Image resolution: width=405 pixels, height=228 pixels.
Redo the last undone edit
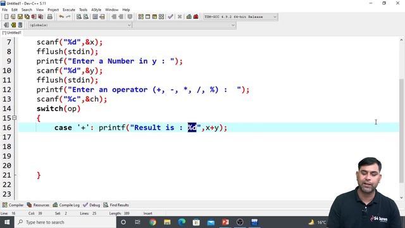point(68,17)
